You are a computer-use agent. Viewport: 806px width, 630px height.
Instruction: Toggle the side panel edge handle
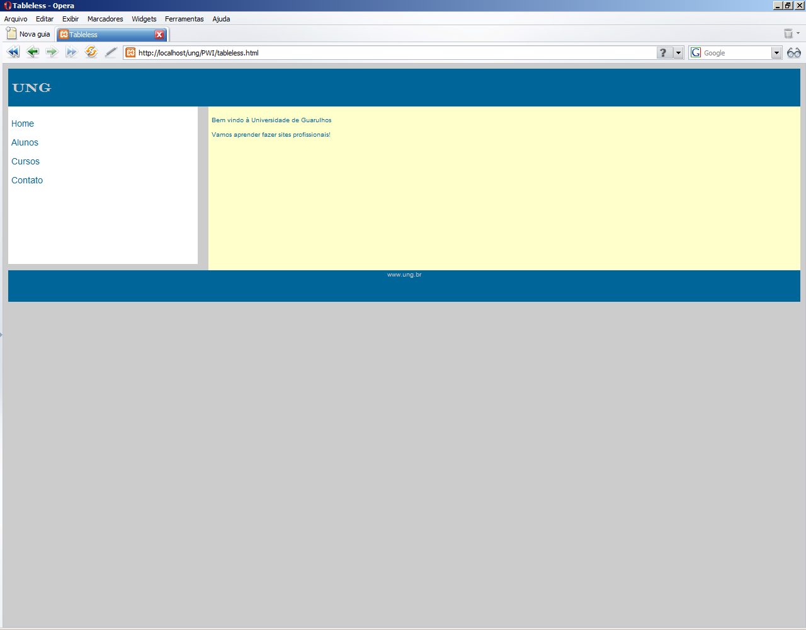coord(1,335)
